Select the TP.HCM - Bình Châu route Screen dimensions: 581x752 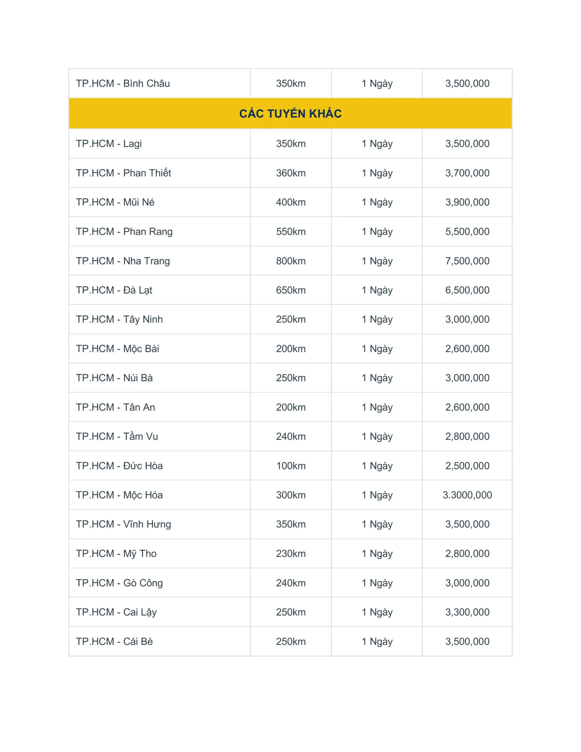pos(123,83)
